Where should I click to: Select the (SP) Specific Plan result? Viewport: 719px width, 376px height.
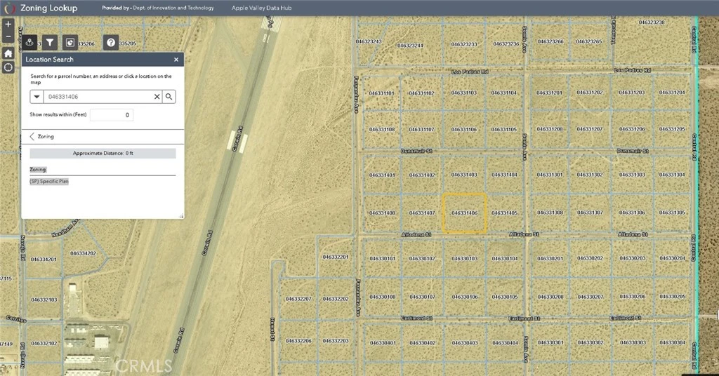click(x=49, y=181)
